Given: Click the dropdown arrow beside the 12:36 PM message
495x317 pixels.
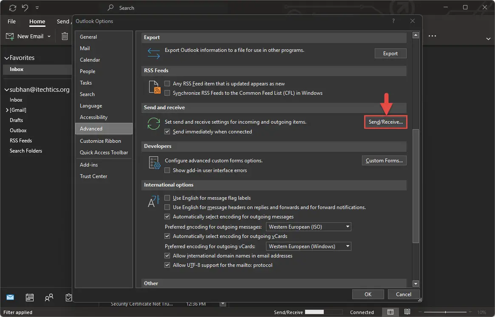Looking at the screenshot, I should click(223, 304).
